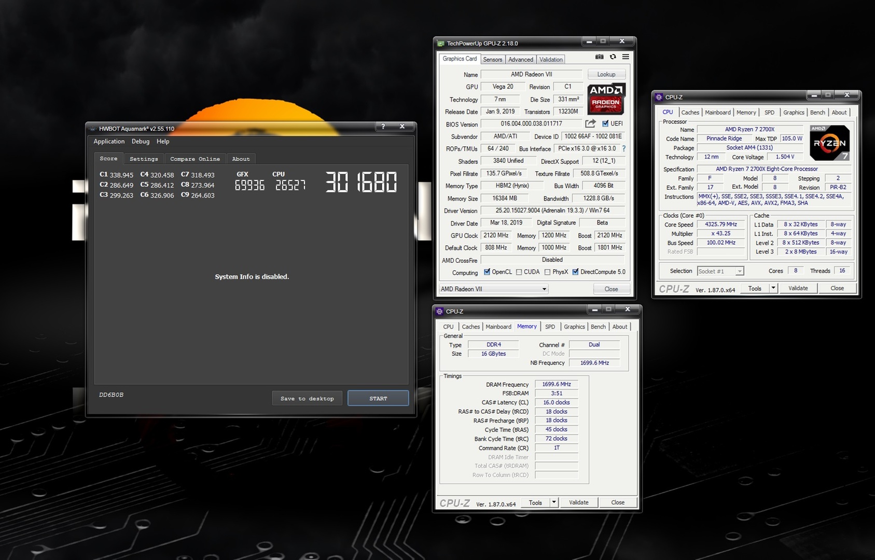Viewport: 875px width, 560px height.
Task: Switch to the Compare Online tab
Action: [195, 159]
